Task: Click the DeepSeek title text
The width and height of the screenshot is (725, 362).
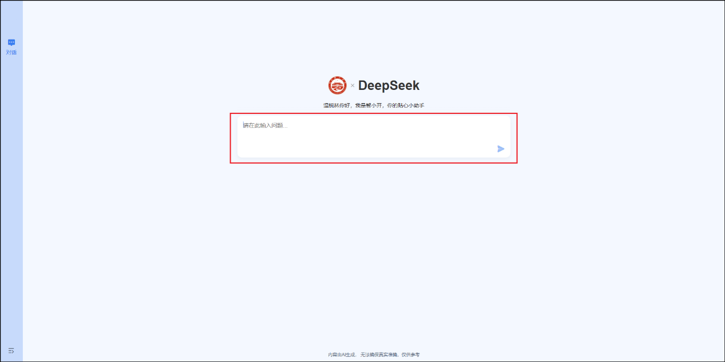Action: tap(389, 86)
